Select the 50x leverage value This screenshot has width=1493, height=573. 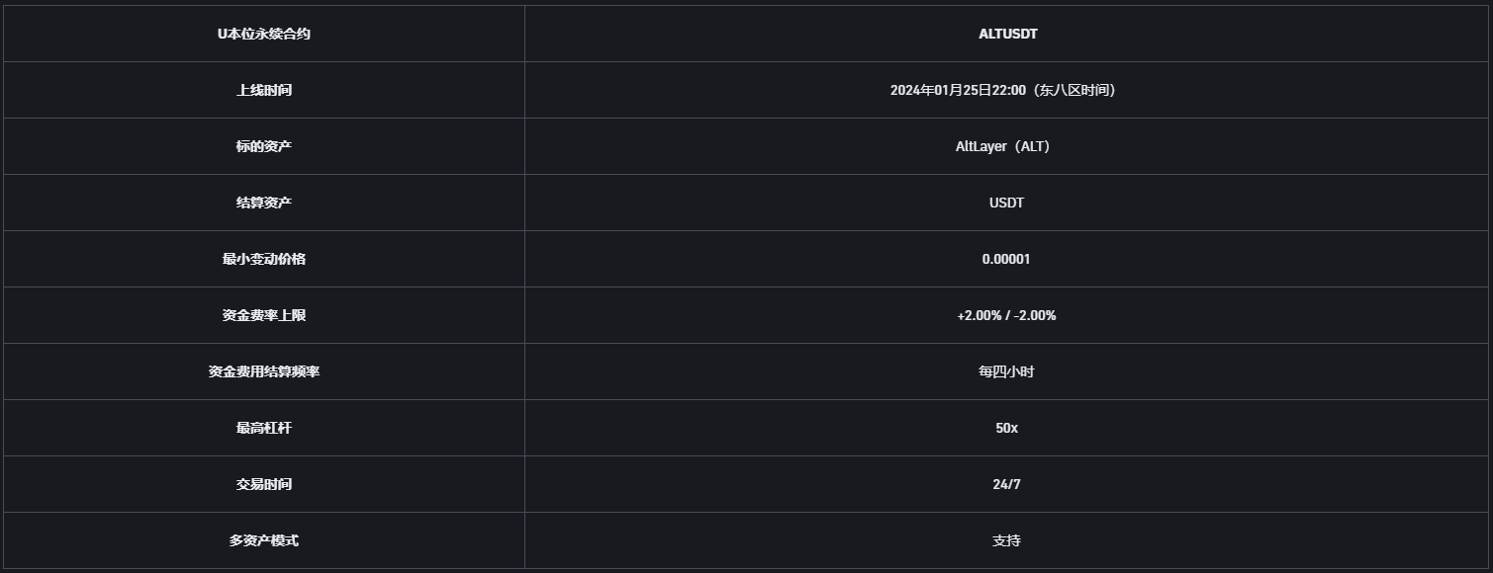coord(1006,428)
